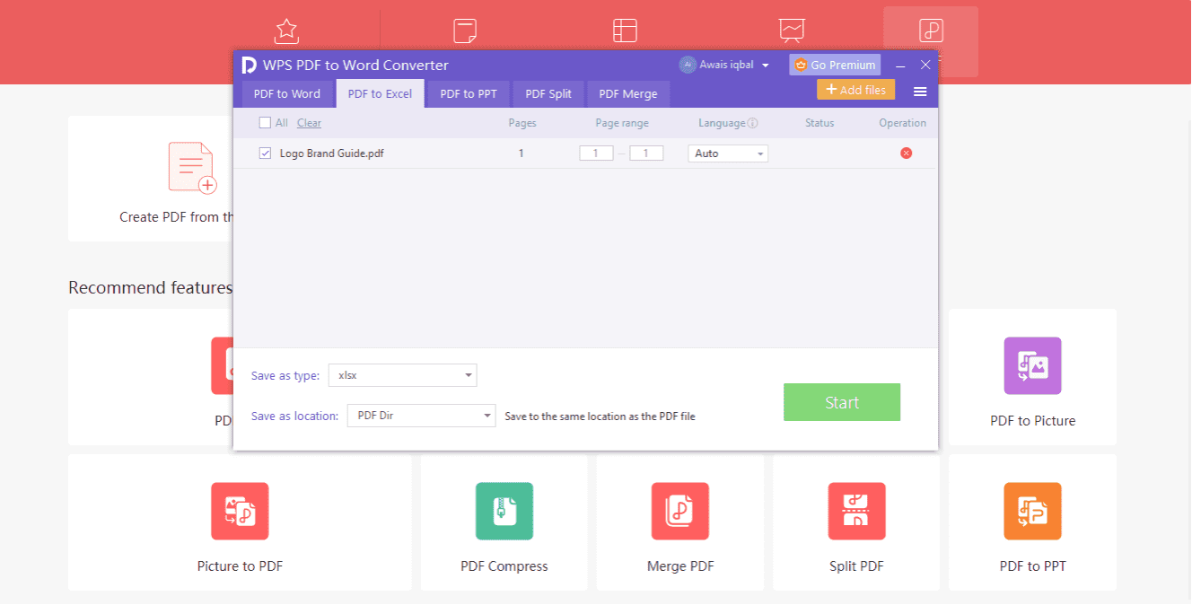Open the PDF icon in top bar
The image size is (1192, 605).
931,31
